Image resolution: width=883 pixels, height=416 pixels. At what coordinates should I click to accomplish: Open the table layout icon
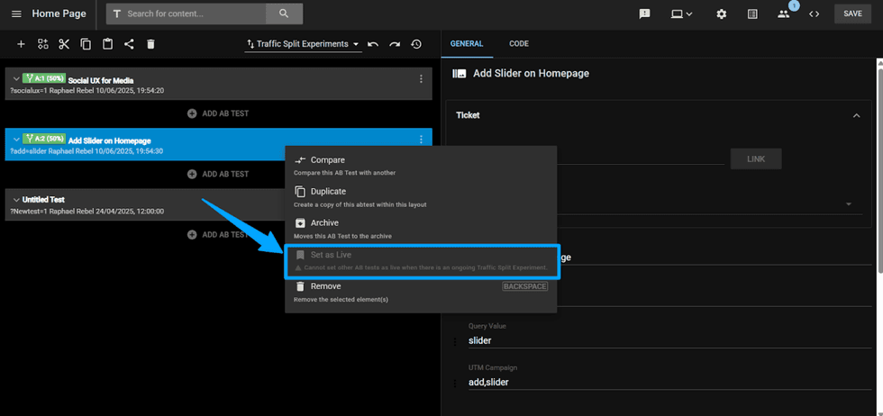[752, 14]
